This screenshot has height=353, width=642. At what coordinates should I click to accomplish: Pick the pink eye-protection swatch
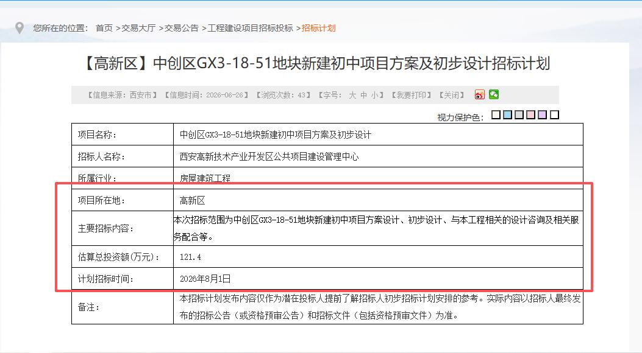tap(530, 114)
